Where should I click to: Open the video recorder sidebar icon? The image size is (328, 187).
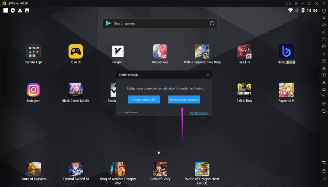(324, 75)
